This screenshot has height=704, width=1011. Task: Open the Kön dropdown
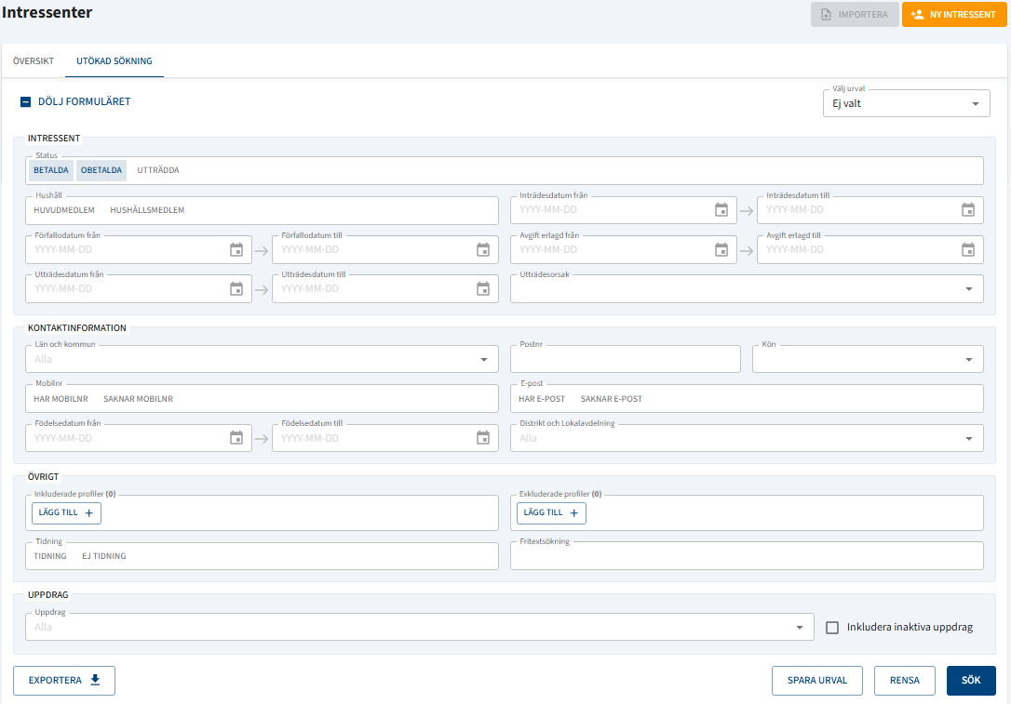(x=868, y=359)
